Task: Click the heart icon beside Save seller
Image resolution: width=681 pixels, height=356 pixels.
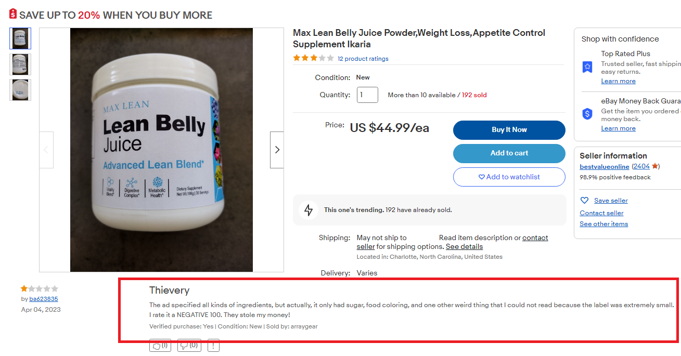Action: [x=584, y=201]
